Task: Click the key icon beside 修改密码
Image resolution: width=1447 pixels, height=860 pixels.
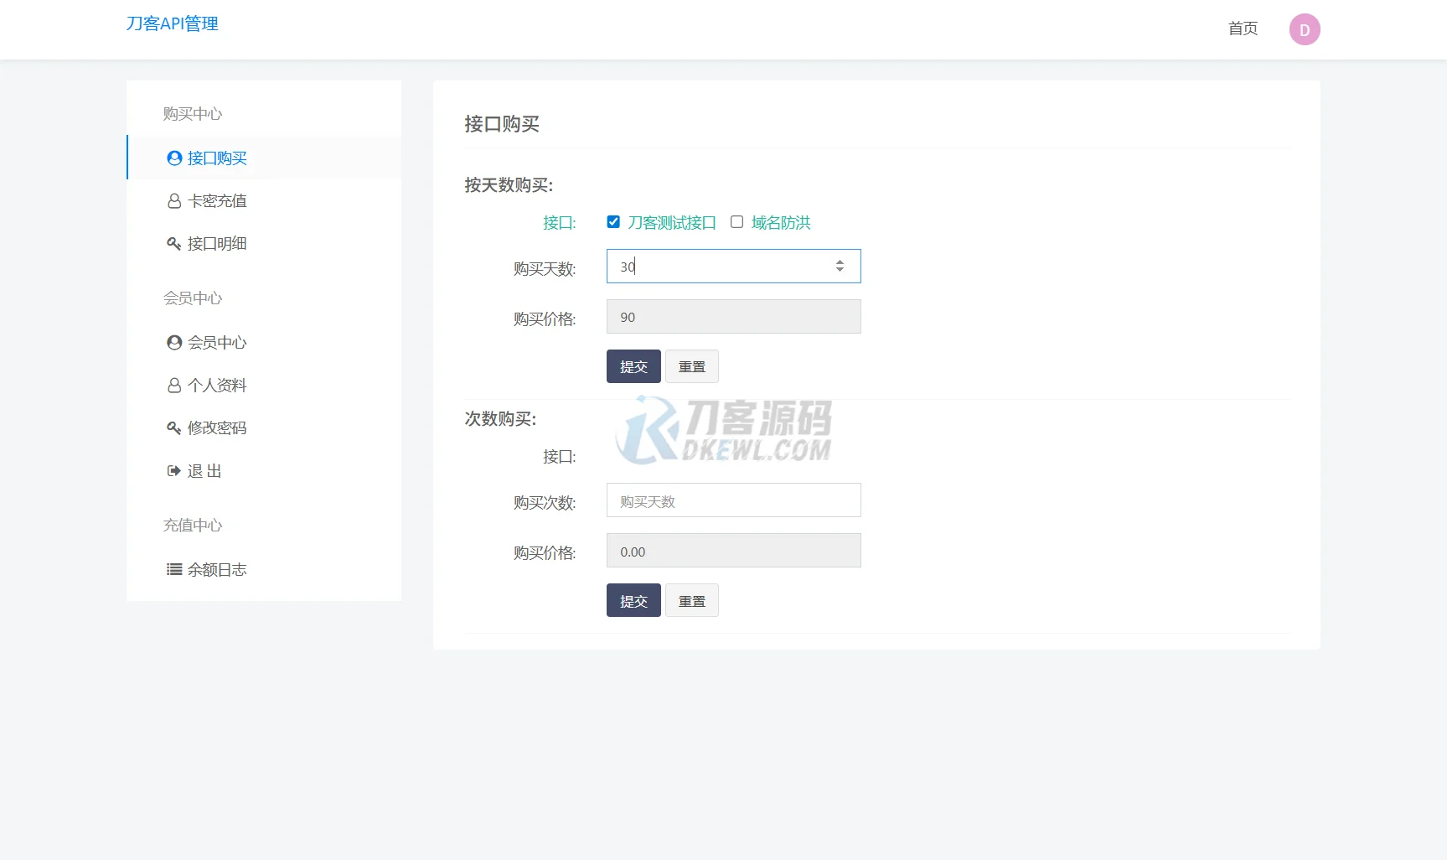Action: 173,427
